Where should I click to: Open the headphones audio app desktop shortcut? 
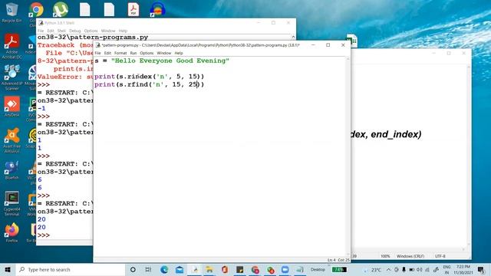[x=157, y=9]
